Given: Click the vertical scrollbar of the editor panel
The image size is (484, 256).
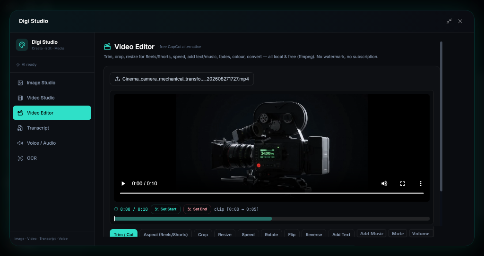Looking at the screenshot, I should 441,116.
